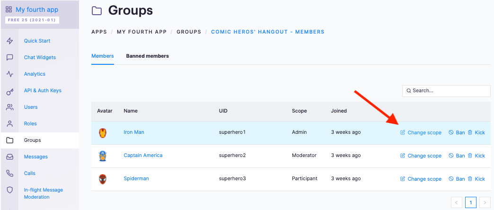494x210 pixels.
Task: Click the Chat Widgets speech bubble icon
Action: coord(10,57)
